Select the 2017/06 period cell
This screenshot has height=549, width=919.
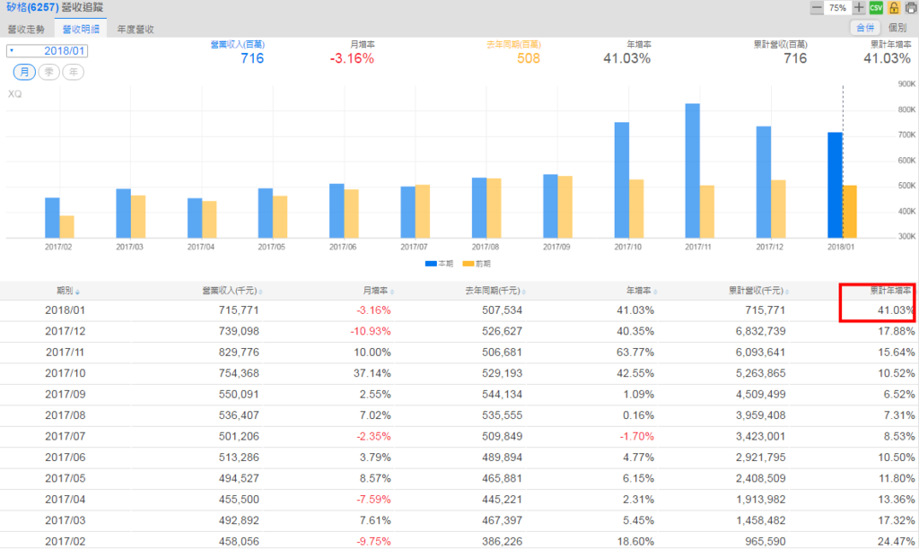coord(65,457)
